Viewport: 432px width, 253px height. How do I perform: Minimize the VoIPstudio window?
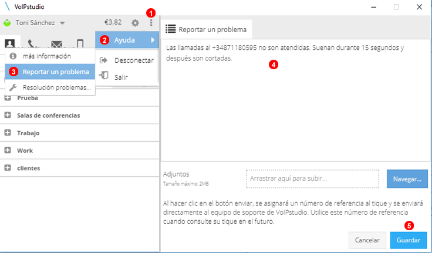[x=373, y=7]
